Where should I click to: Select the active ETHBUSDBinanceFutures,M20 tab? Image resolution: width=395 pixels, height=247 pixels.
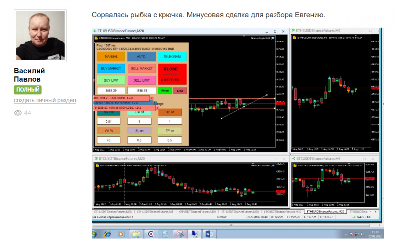click(x=325, y=212)
